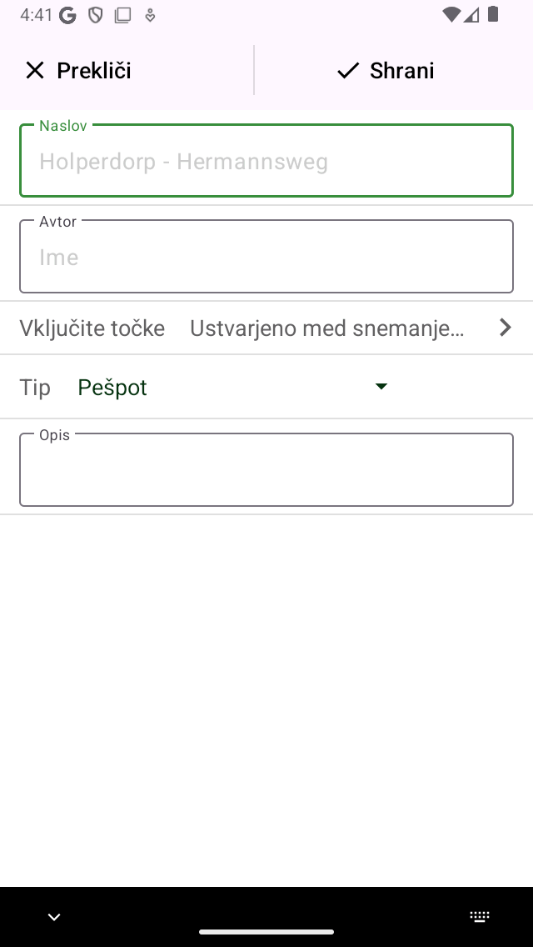Focus the Naslov title input field
Image resolution: width=533 pixels, height=947 pixels.
[266, 162]
